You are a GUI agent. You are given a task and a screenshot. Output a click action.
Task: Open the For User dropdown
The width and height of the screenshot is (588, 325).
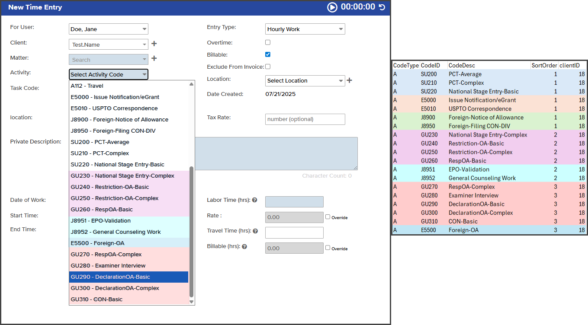coord(109,29)
